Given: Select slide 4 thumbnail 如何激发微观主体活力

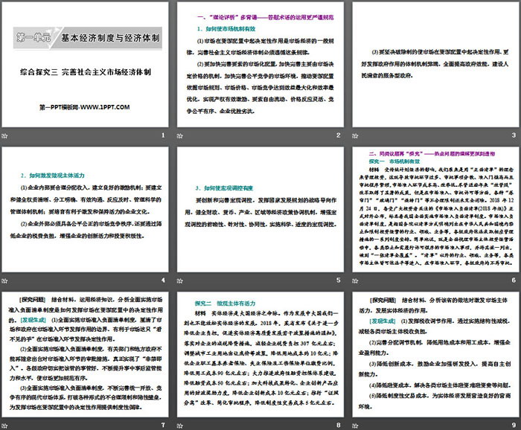Looking at the screenshot, I should point(85,210).
